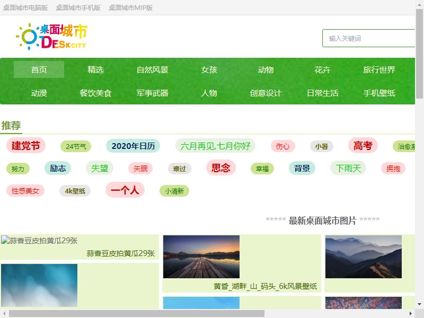Open the 拥抱 tag

pos(393,169)
